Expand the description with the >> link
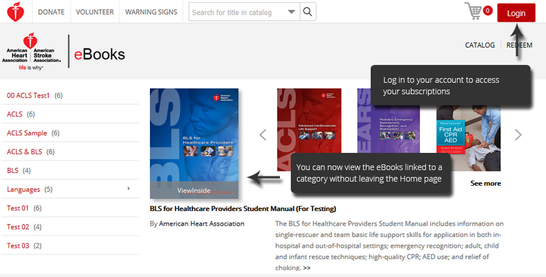546x277 pixels. pyautogui.click(x=306, y=268)
